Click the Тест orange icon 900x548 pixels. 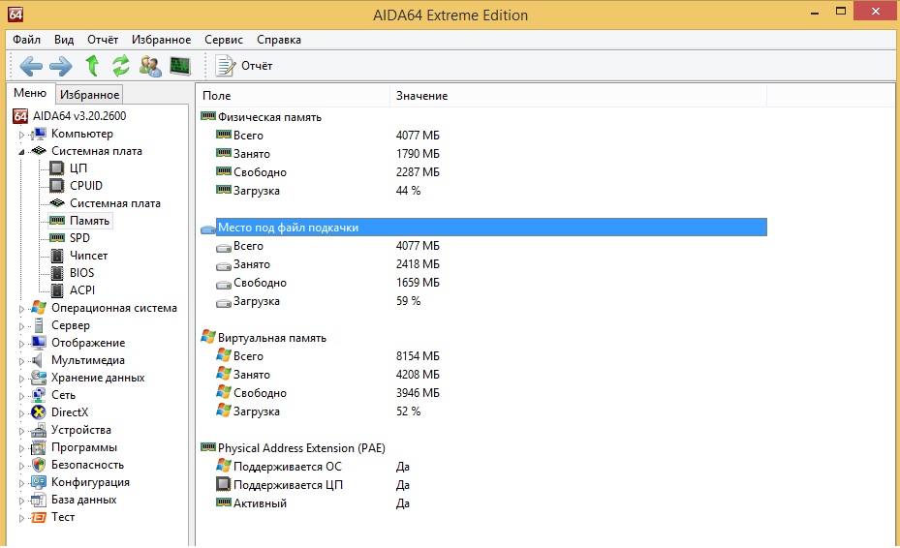pyautogui.click(x=39, y=517)
